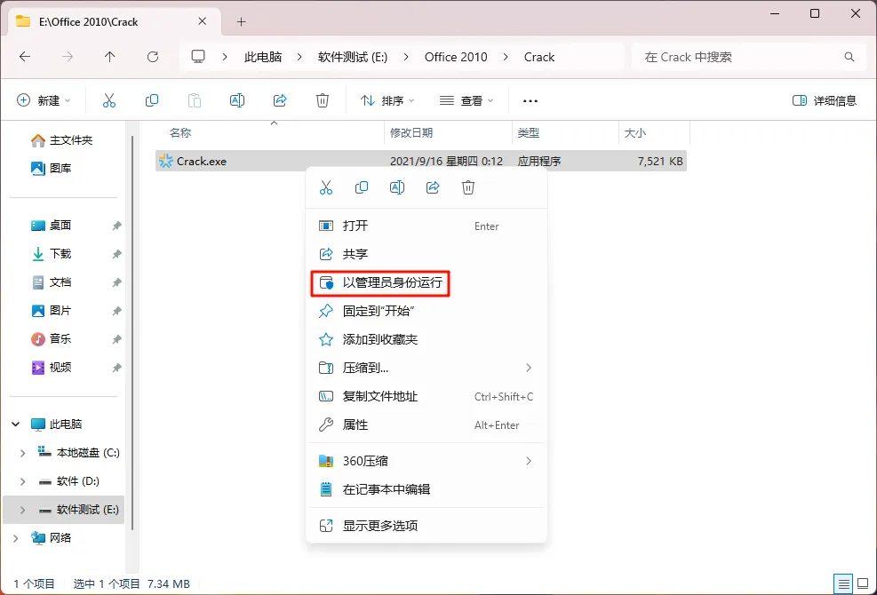Click the 7,521 KB size cell

point(660,161)
